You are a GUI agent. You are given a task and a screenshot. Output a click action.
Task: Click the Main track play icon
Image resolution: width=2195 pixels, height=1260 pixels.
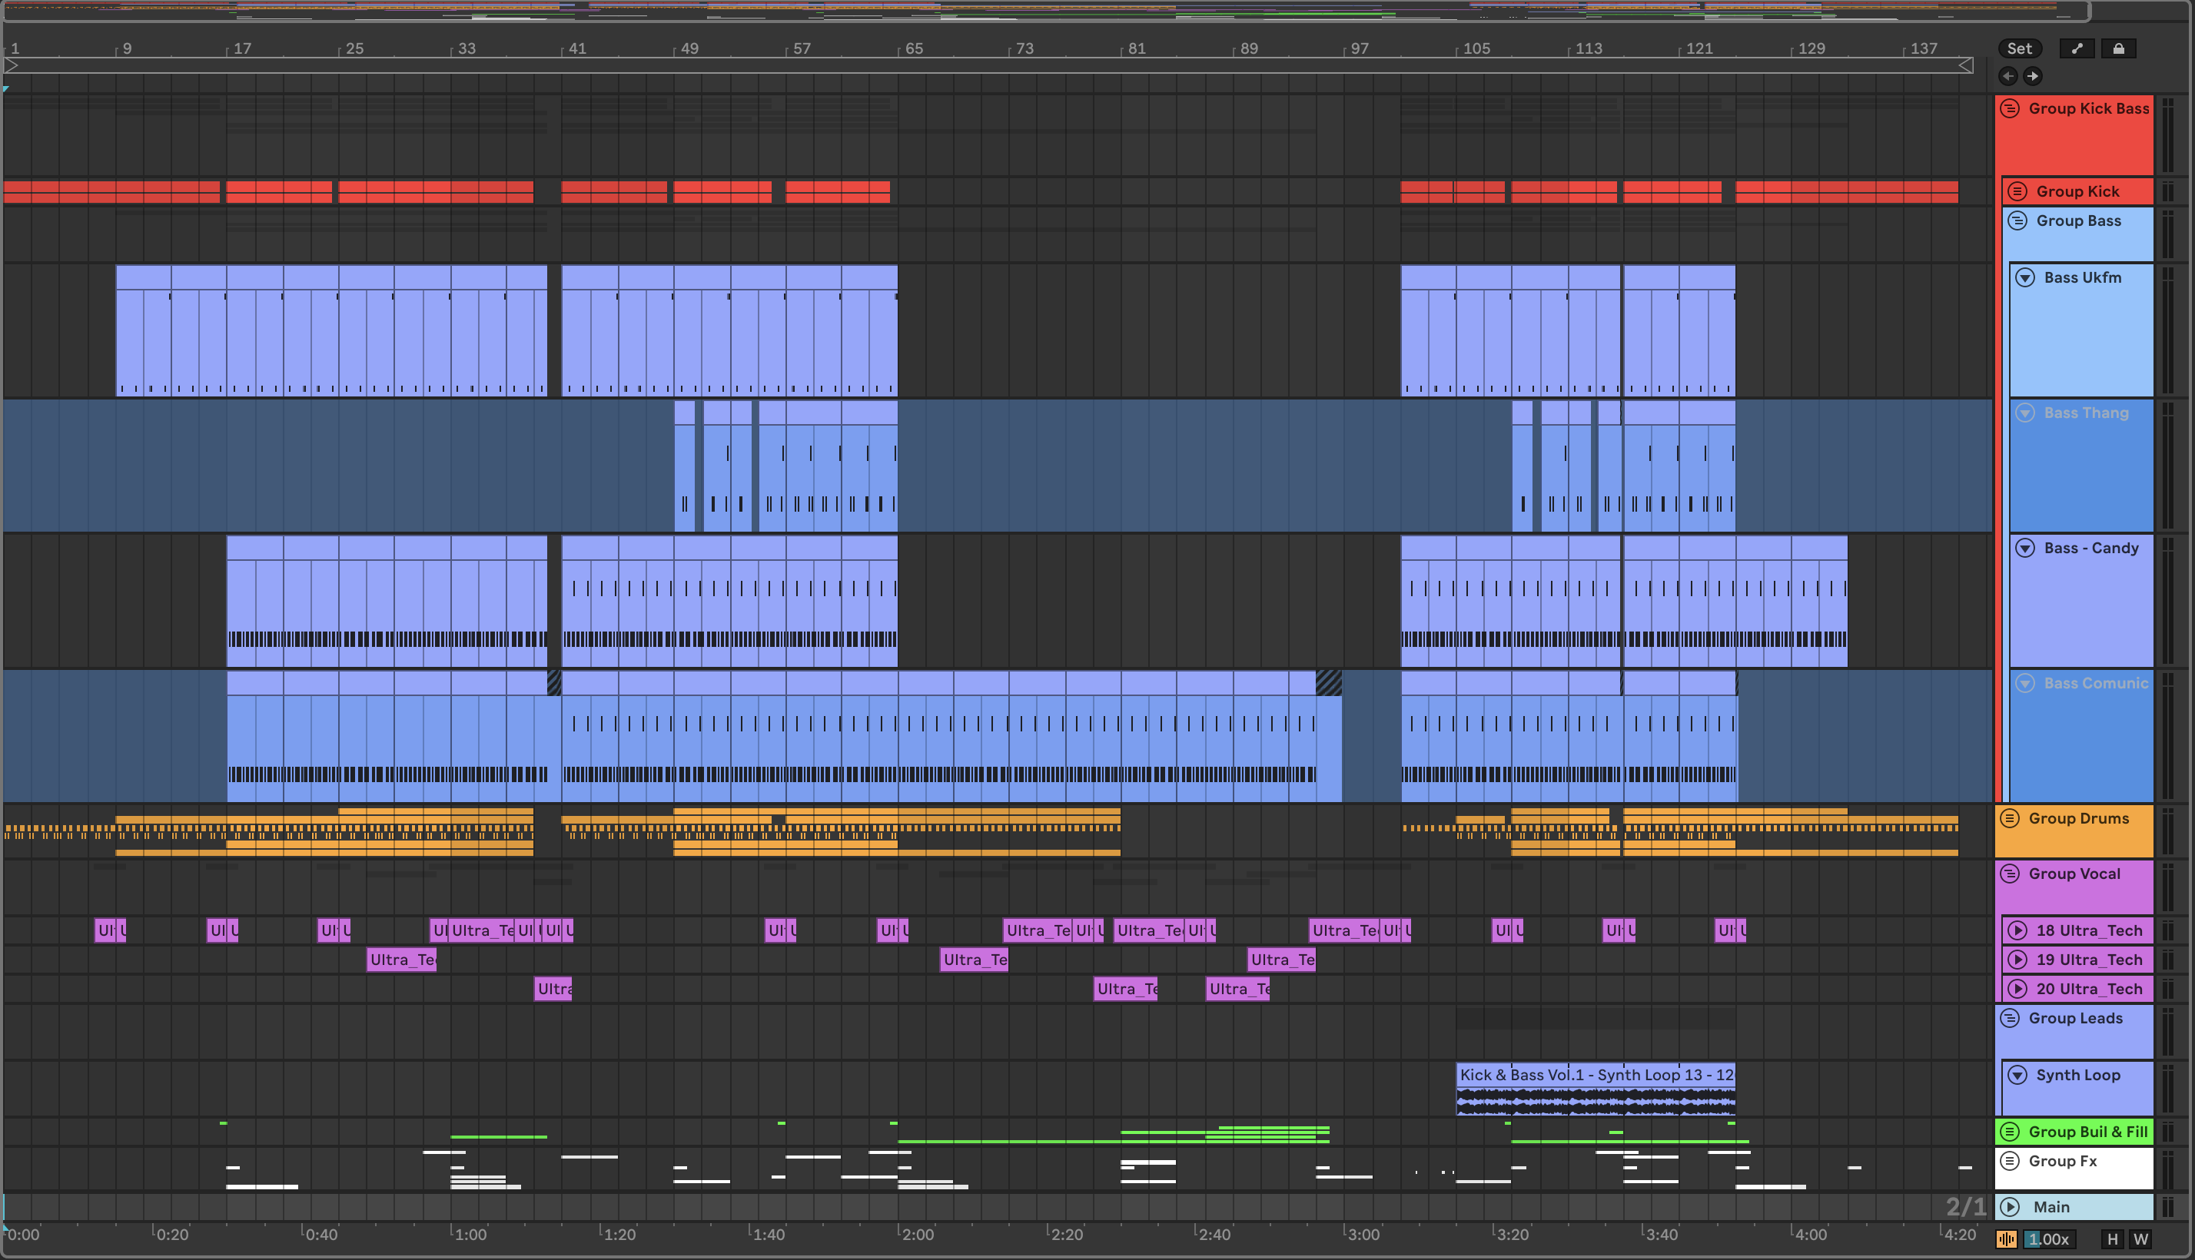[2011, 1206]
